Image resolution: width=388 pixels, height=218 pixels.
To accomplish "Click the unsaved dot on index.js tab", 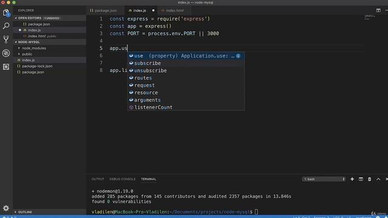I will (x=153, y=10).
